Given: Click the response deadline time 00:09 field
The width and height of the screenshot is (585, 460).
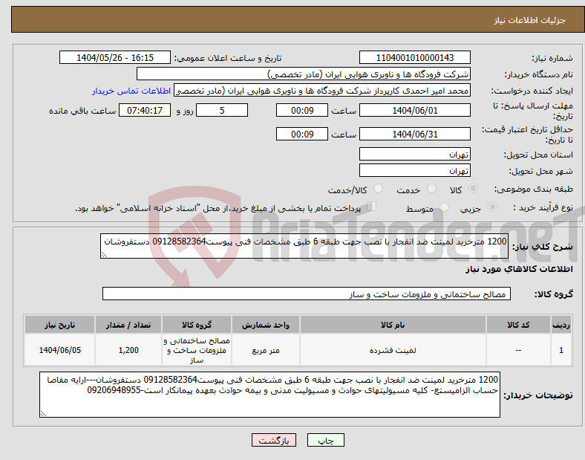Looking at the screenshot, I should pos(302,111).
